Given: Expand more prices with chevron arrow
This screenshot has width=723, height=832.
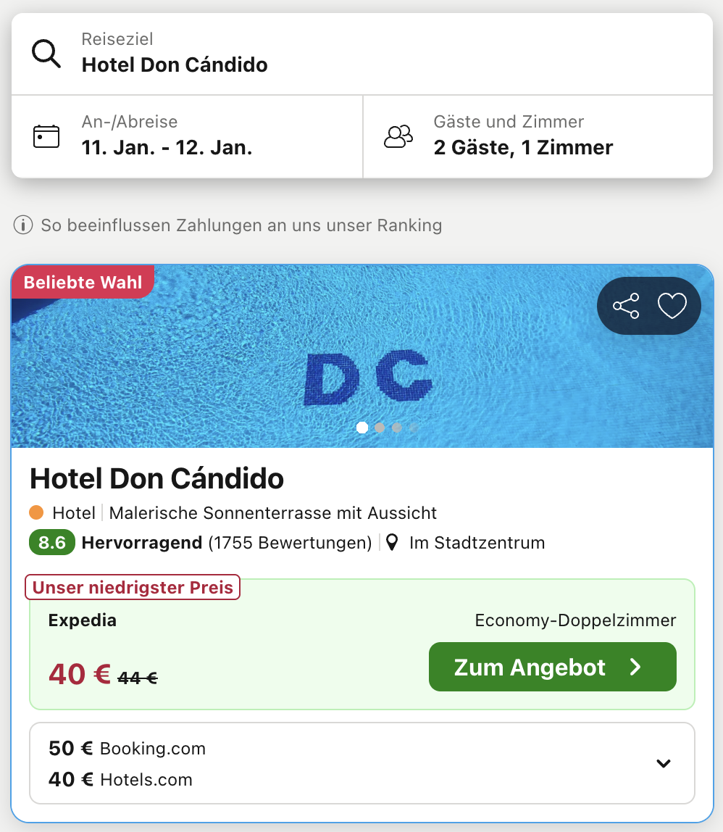Looking at the screenshot, I should click(x=663, y=763).
